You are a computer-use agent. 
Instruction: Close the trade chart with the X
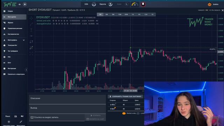click(223, 10)
